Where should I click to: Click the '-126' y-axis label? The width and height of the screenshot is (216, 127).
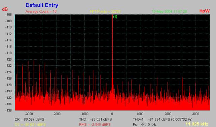(8, 78)
